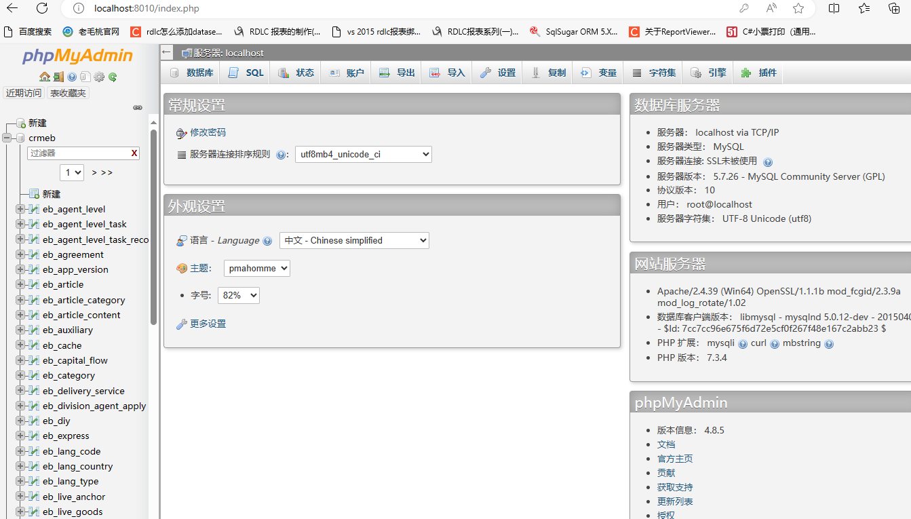Click the link-with-main-panel chain icon

tap(138, 107)
